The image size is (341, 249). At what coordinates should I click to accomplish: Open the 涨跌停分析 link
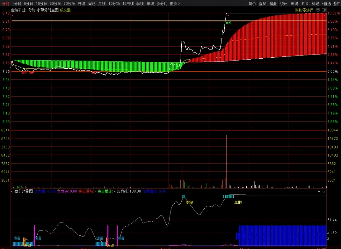pos(304,10)
